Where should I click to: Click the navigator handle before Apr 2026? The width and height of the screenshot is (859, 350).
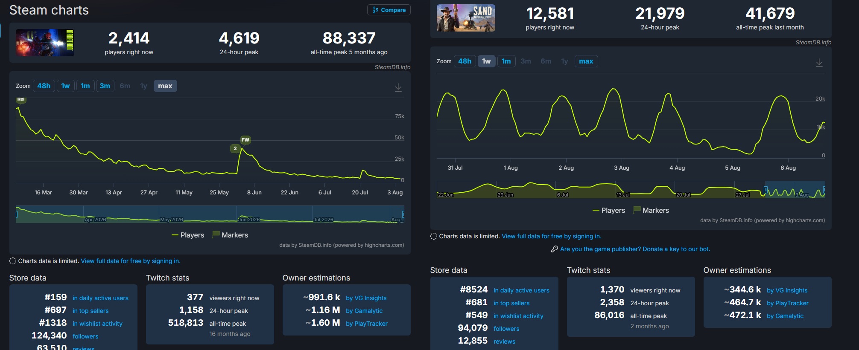[x=17, y=214]
